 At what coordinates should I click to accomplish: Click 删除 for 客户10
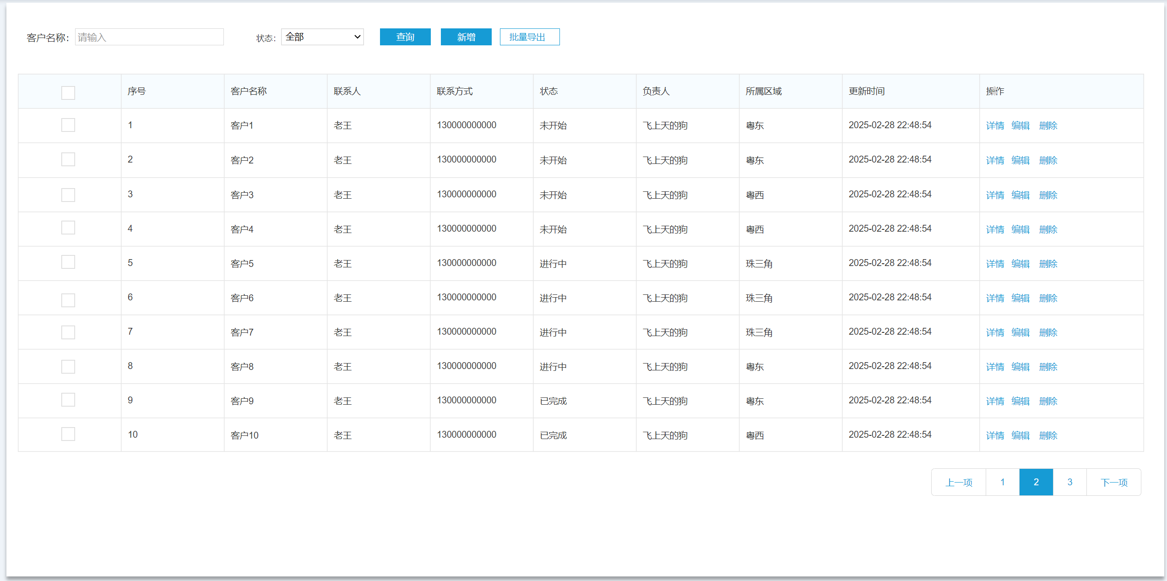(1048, 435)
